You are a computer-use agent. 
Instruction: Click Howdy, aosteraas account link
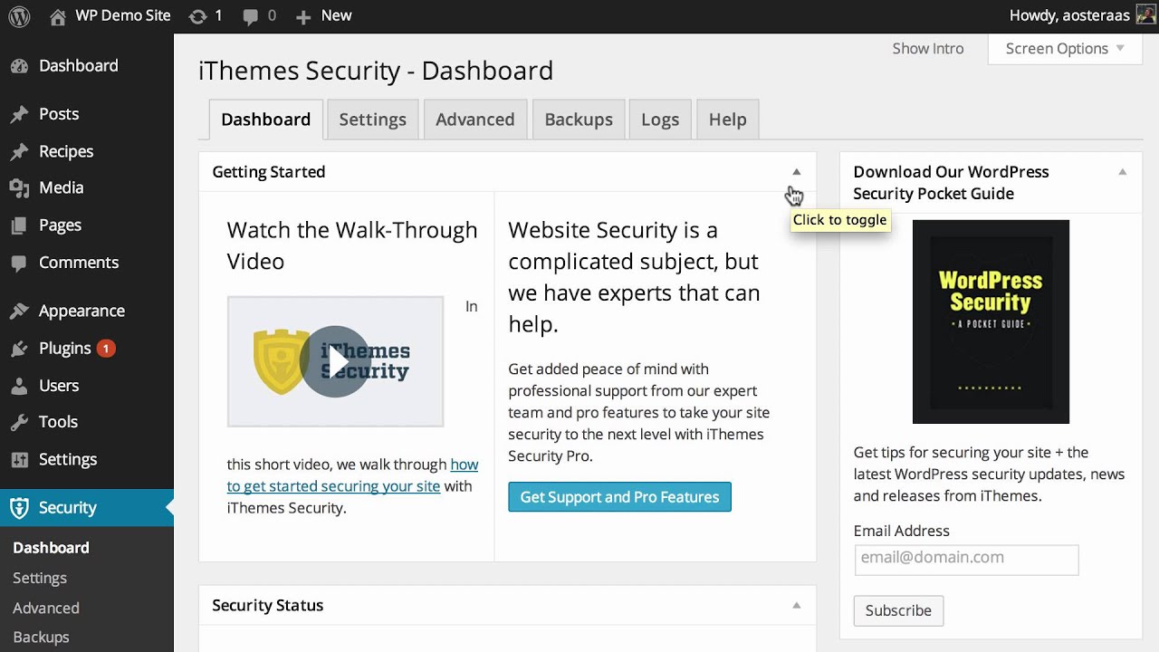1069,16
